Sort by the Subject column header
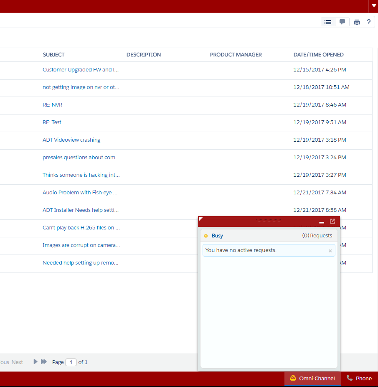This screenshot has width=378, height=387. click(53, 55)
